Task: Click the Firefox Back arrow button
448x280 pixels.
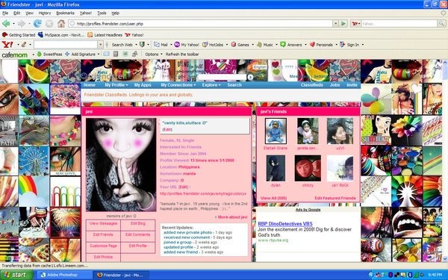Action: tap(6, 23)
